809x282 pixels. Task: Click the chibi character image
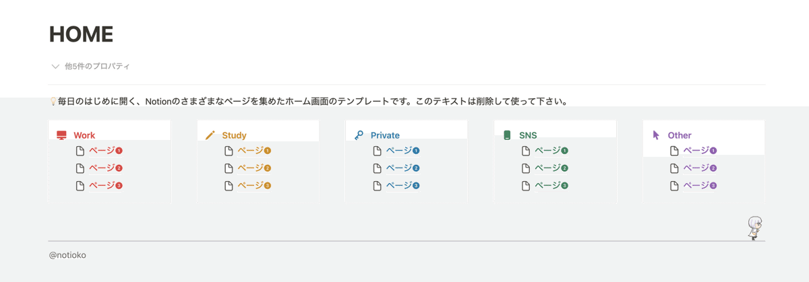[754, 228]
